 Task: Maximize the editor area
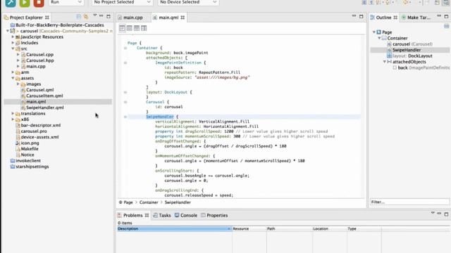click(x=362, y=17)
